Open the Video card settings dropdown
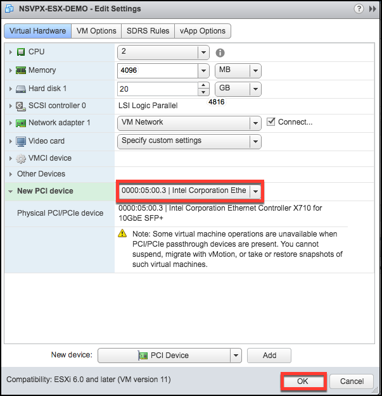This screenshot has height=396, width=382. coord(255,142)
